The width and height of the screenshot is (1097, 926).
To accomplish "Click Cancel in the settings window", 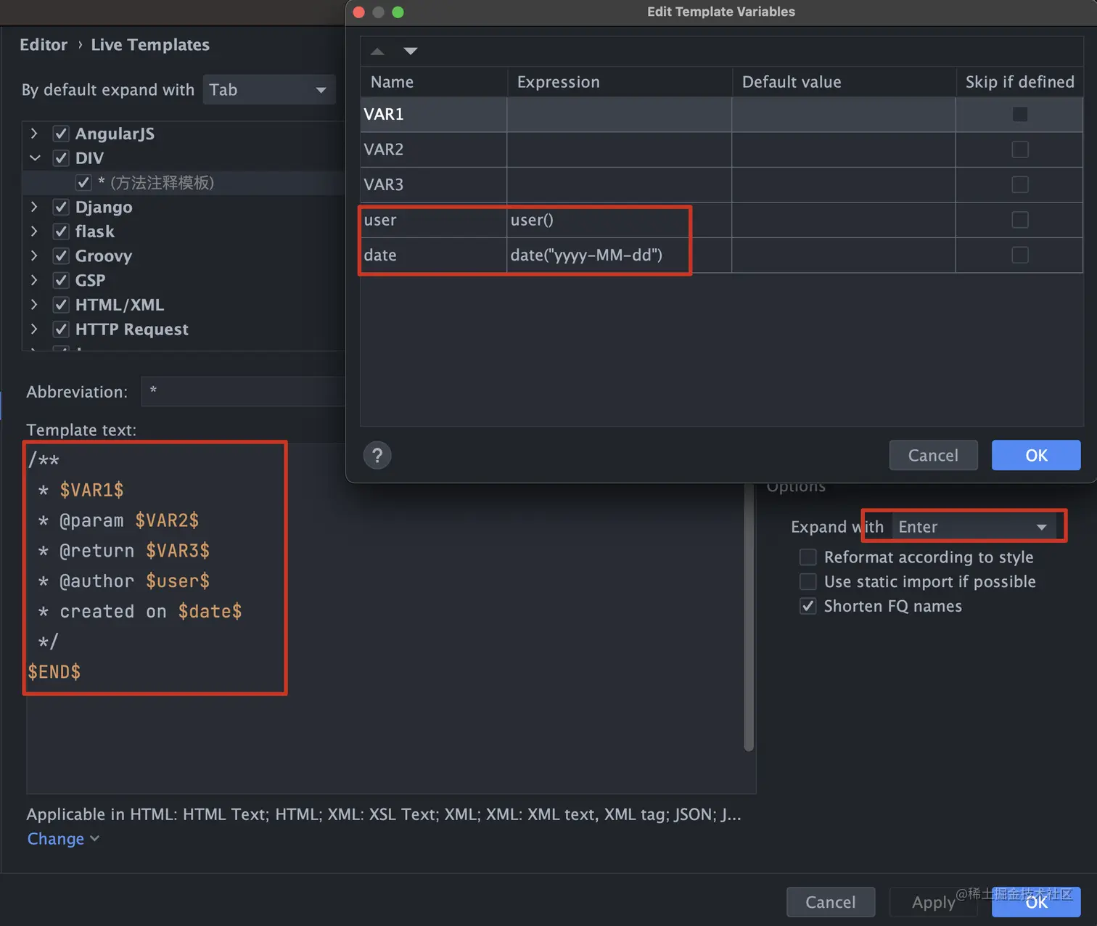I will pos(831,902).
